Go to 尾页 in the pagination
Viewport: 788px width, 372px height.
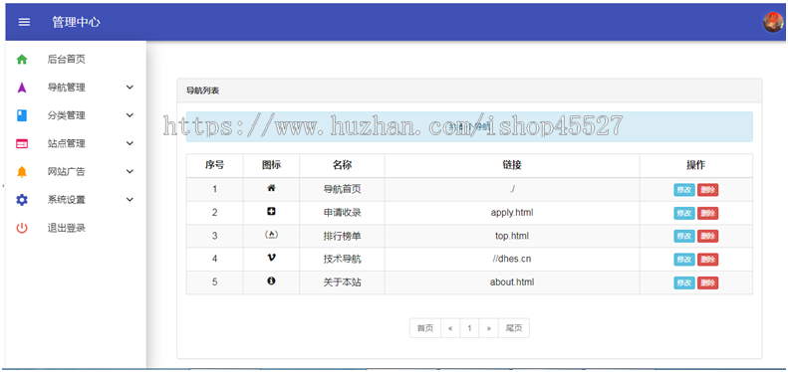[x=514, y=328]
